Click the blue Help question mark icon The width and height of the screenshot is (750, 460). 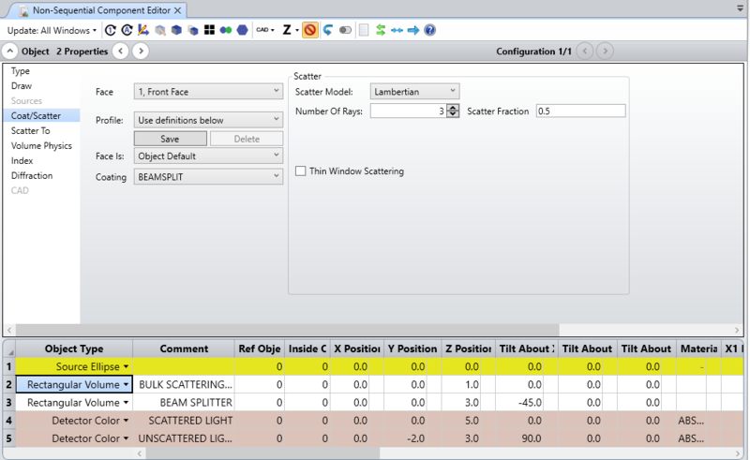tap(429, 30)
